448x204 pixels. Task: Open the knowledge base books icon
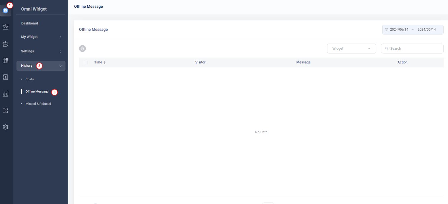5,60
